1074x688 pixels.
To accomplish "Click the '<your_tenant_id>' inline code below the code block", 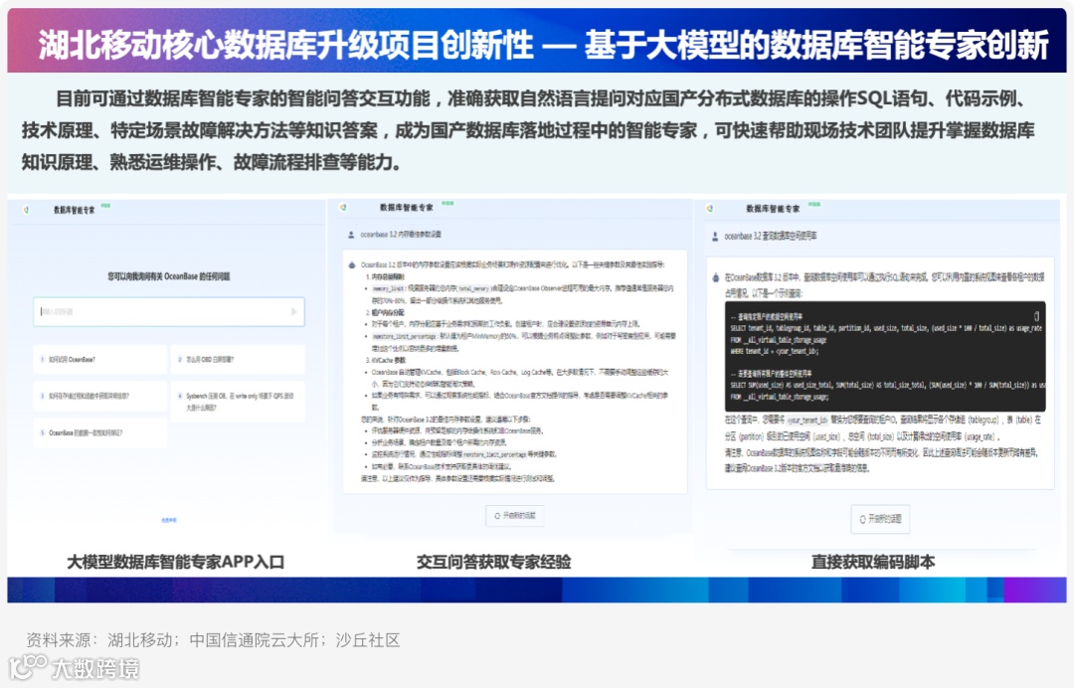I will coord(806,420).
